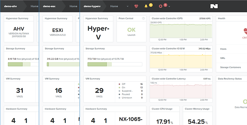Click the 'Off 16' VM legend row
Viewport: 247px width, 125px height.
click(131, 84)
